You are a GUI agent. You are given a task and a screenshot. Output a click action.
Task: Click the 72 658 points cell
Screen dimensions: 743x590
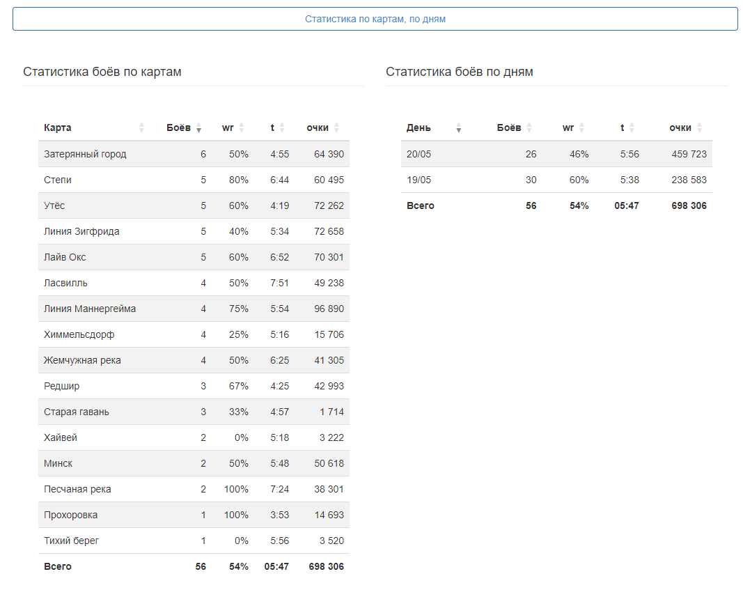point(329,231)
